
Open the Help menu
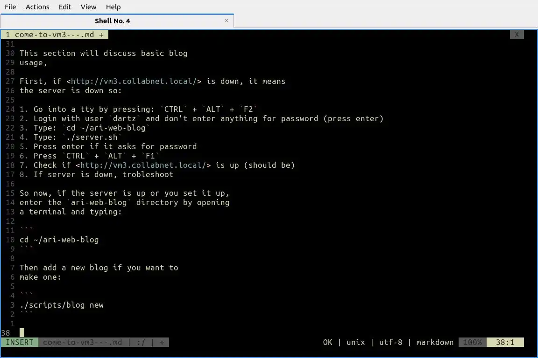pos(113,7)
